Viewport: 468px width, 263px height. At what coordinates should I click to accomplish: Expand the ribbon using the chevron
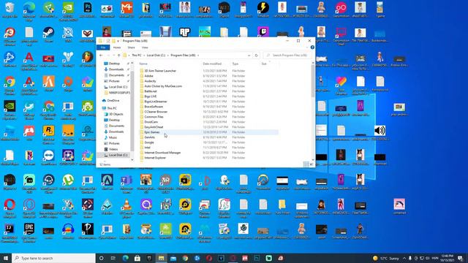[x=307, y=47]
